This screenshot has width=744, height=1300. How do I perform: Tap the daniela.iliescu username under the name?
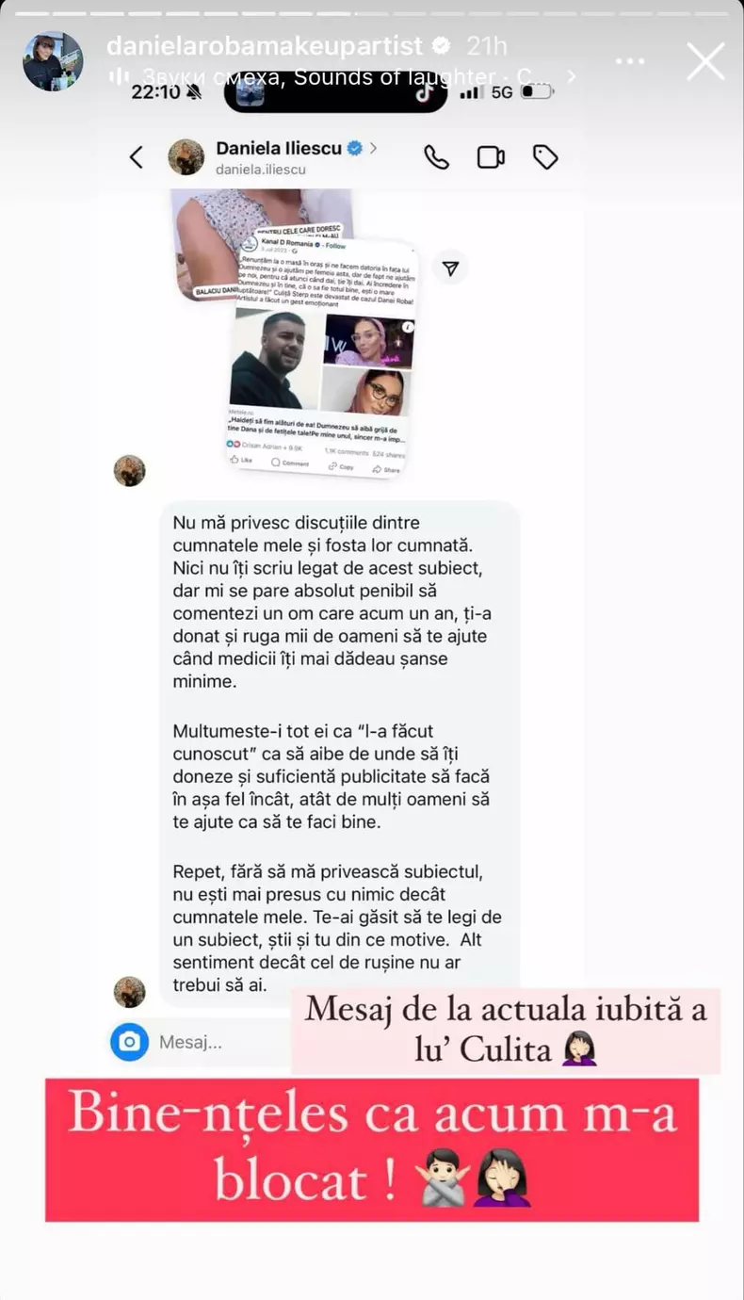pos(260,171)
